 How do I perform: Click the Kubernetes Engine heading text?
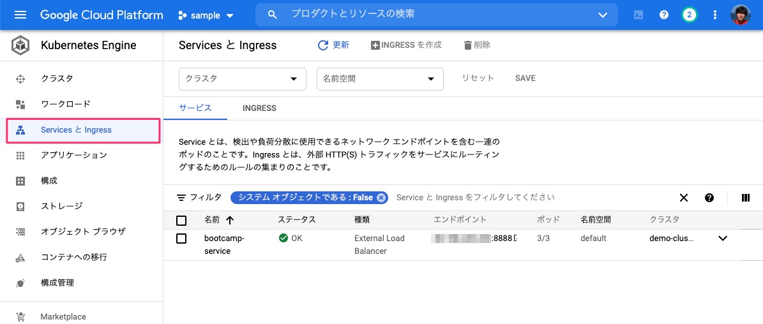89,46
